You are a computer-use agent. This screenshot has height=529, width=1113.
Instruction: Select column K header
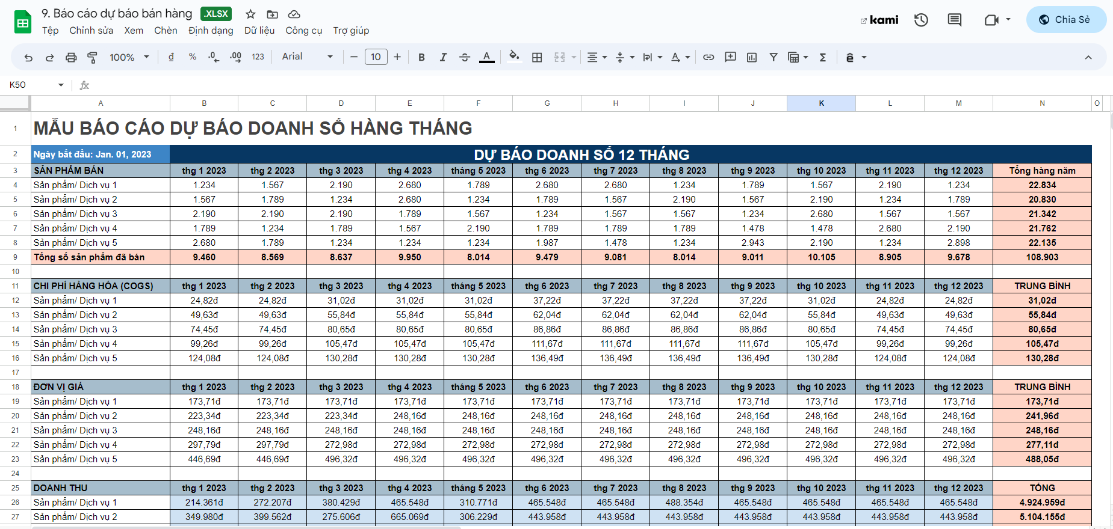[x=821, y=103]
